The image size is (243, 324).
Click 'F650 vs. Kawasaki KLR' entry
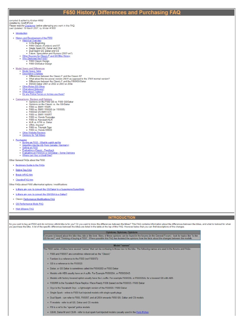41,120
